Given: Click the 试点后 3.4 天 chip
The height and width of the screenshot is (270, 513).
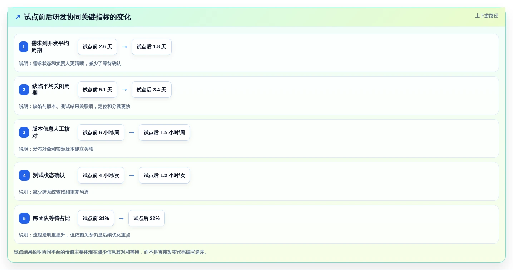Looking at the screenshot, I should click(152, 90).
